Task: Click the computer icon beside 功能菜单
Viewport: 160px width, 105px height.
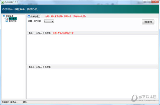Action: click(x=4, y=16)
